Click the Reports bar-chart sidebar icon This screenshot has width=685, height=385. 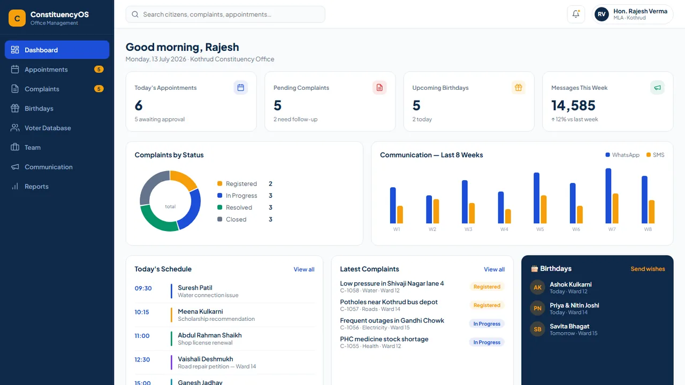click(15, 187)
